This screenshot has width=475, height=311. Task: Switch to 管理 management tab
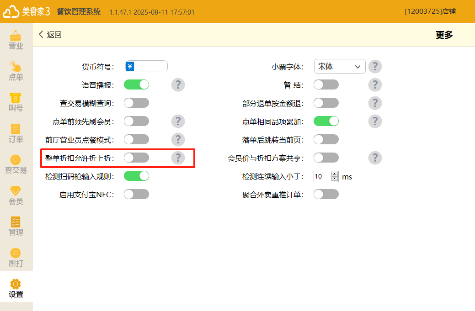coord(16,226)
